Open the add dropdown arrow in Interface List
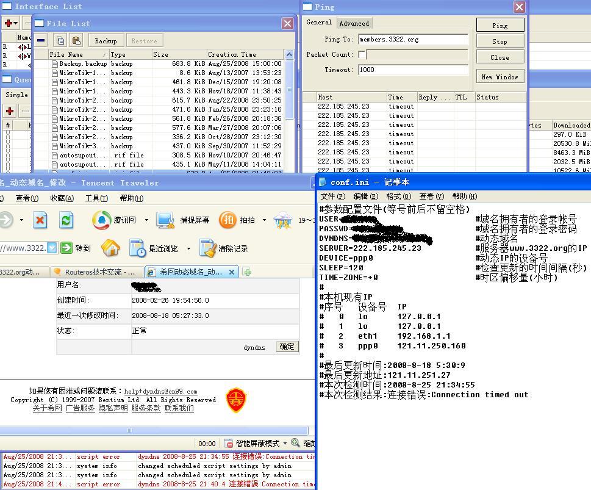The width and height of the screenshot is (591, 490). (15, 23)
